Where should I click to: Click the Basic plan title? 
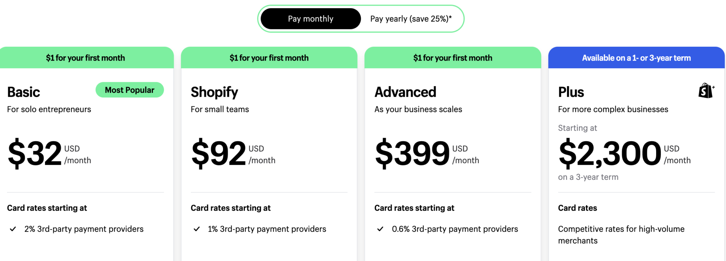[24, 92]
